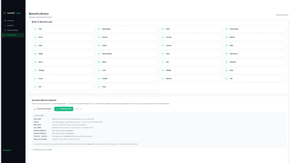Click the C avatar on the Canyon card

[163, 46]
